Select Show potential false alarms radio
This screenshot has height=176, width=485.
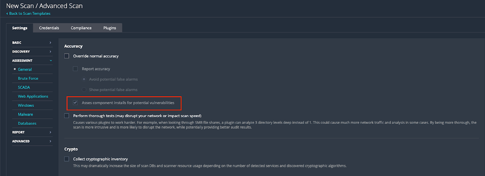click(x=84, y=89)
